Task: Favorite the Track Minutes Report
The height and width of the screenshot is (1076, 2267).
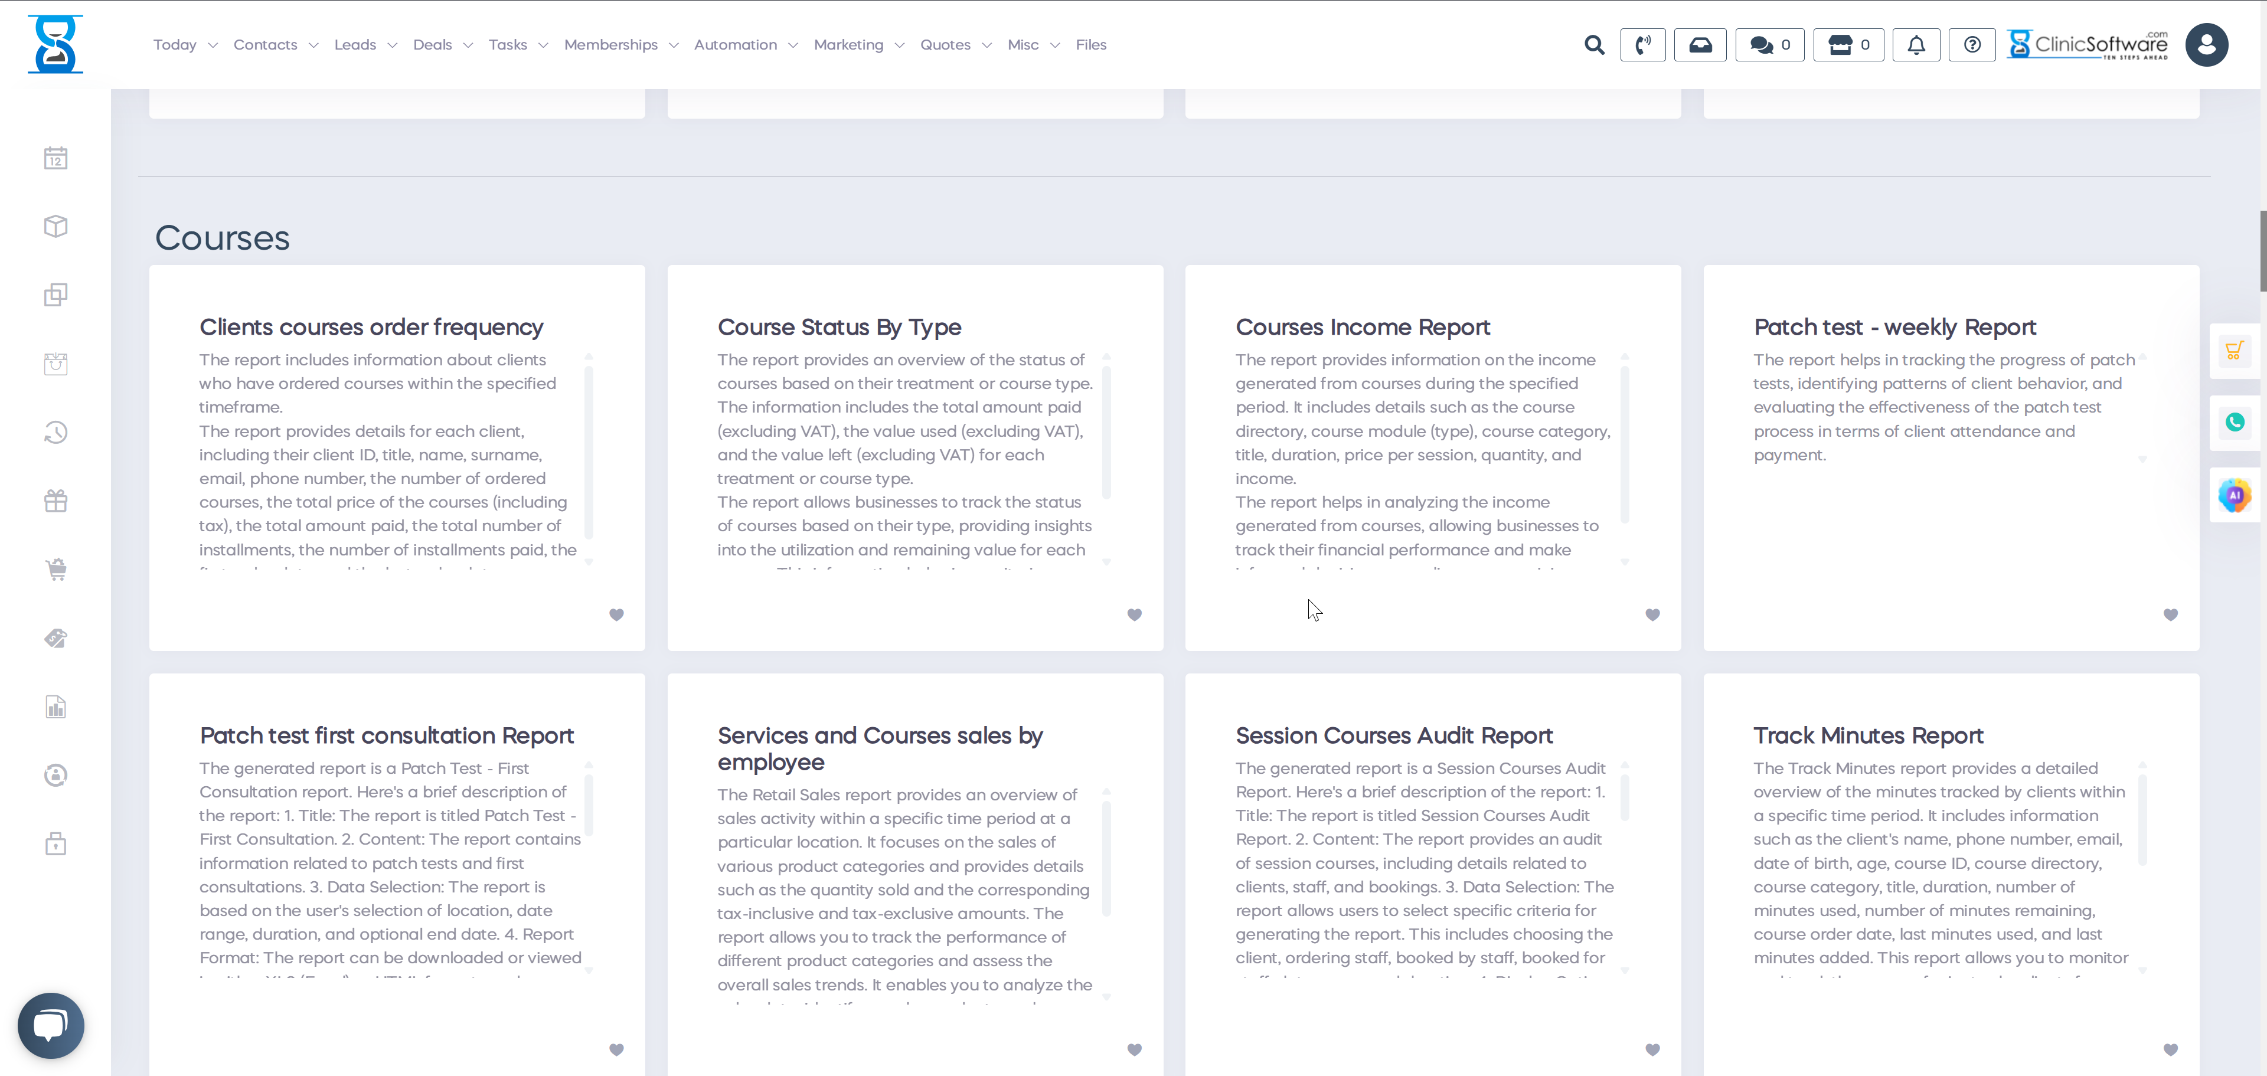Action: click(x=2170, y=1049)
